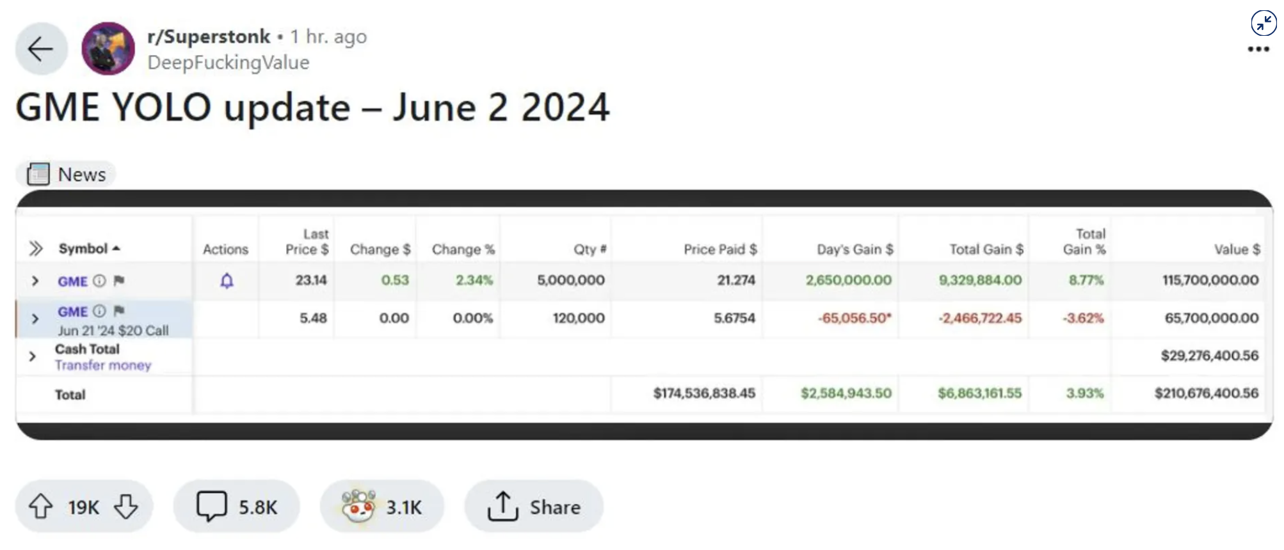Exit fullscreen with the collapse icon
This screenshot has height=550, width=1284.
[x=1264, y=24]
